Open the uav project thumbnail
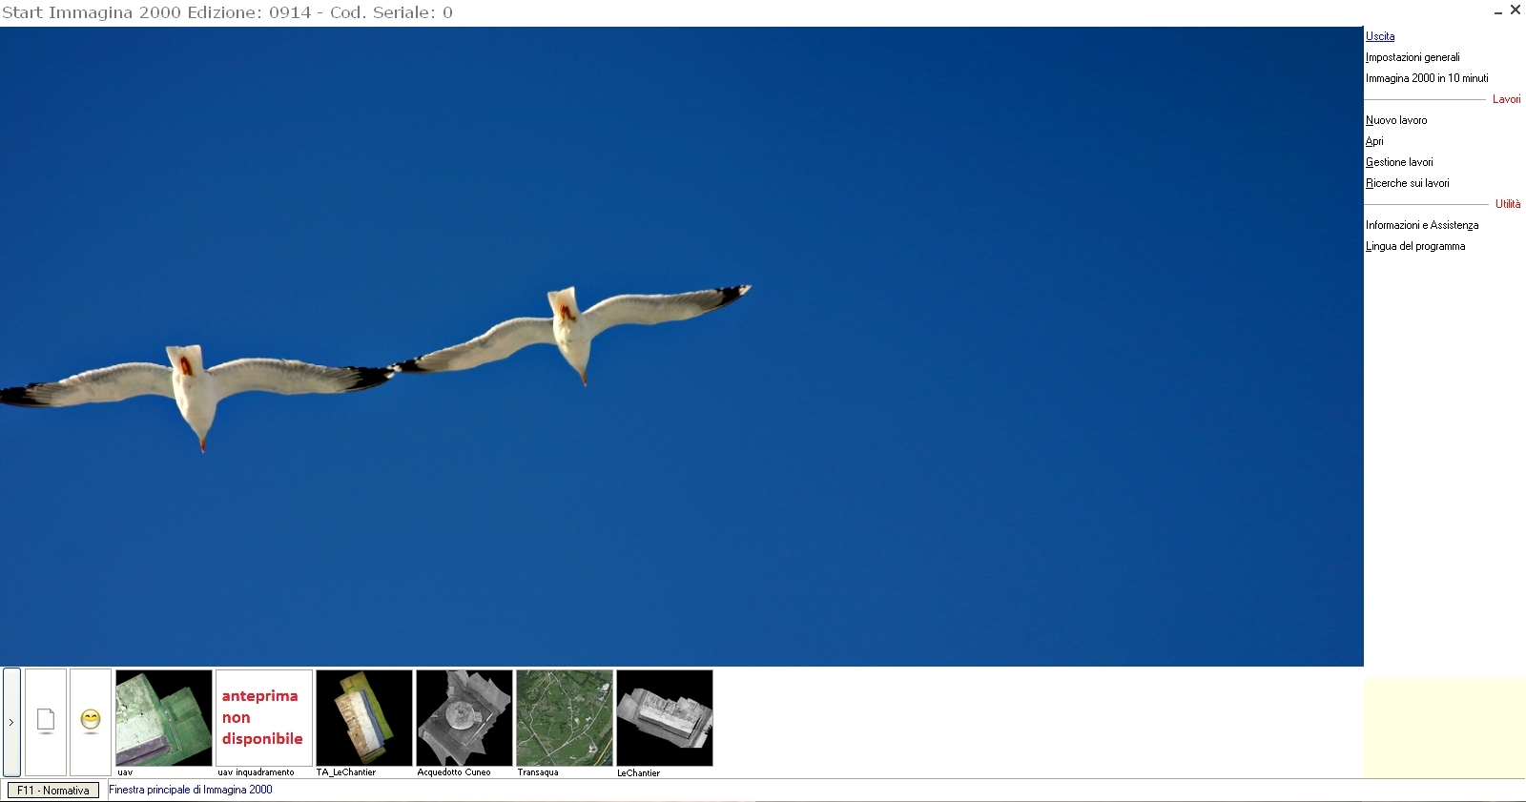 click(x=163, y=718)
